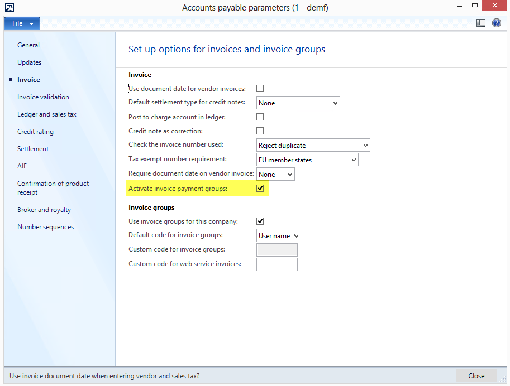Disable Use invoice groups for this company

click(x=260, y=221)
